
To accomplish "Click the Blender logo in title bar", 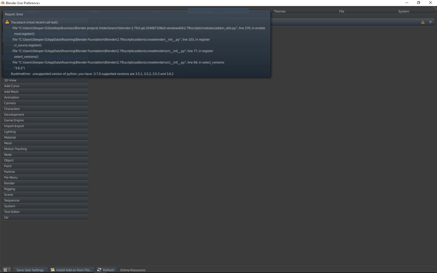I will click(3, 3).
